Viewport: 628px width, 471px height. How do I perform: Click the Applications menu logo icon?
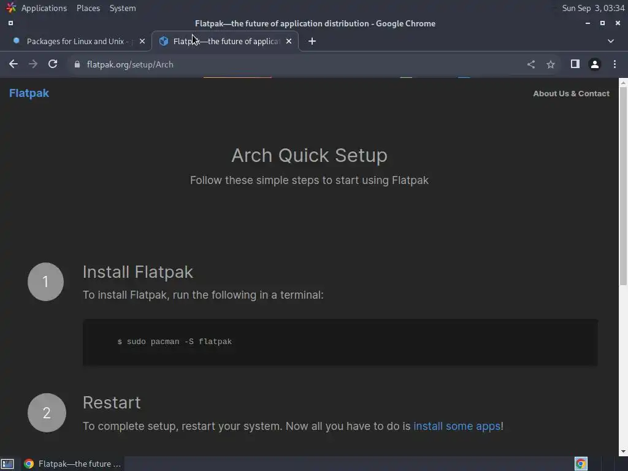point(11,7)
